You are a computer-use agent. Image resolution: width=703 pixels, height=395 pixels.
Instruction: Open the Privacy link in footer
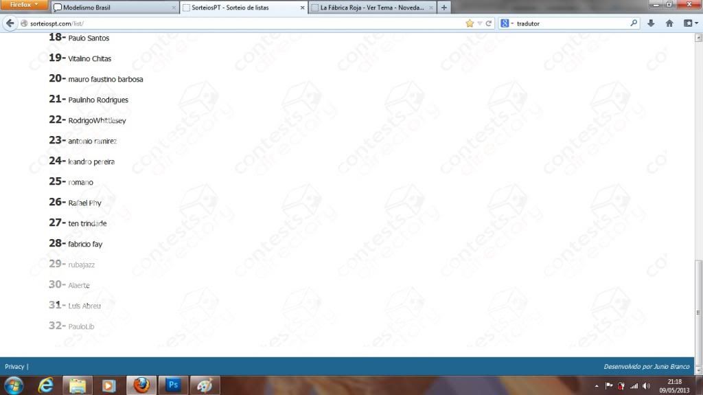[x=14, y=367]
